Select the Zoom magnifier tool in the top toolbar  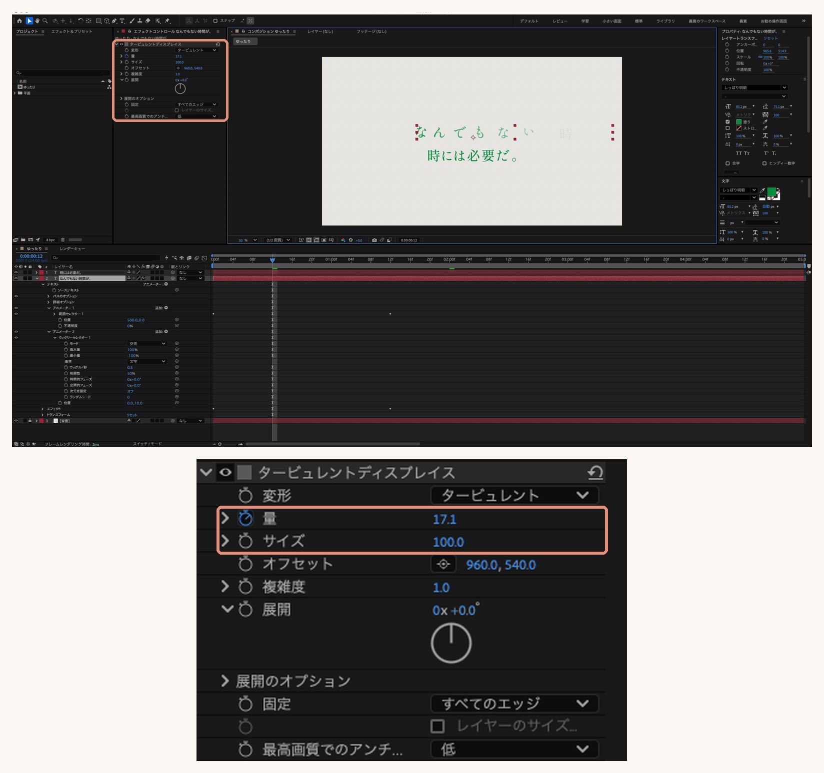45,21
